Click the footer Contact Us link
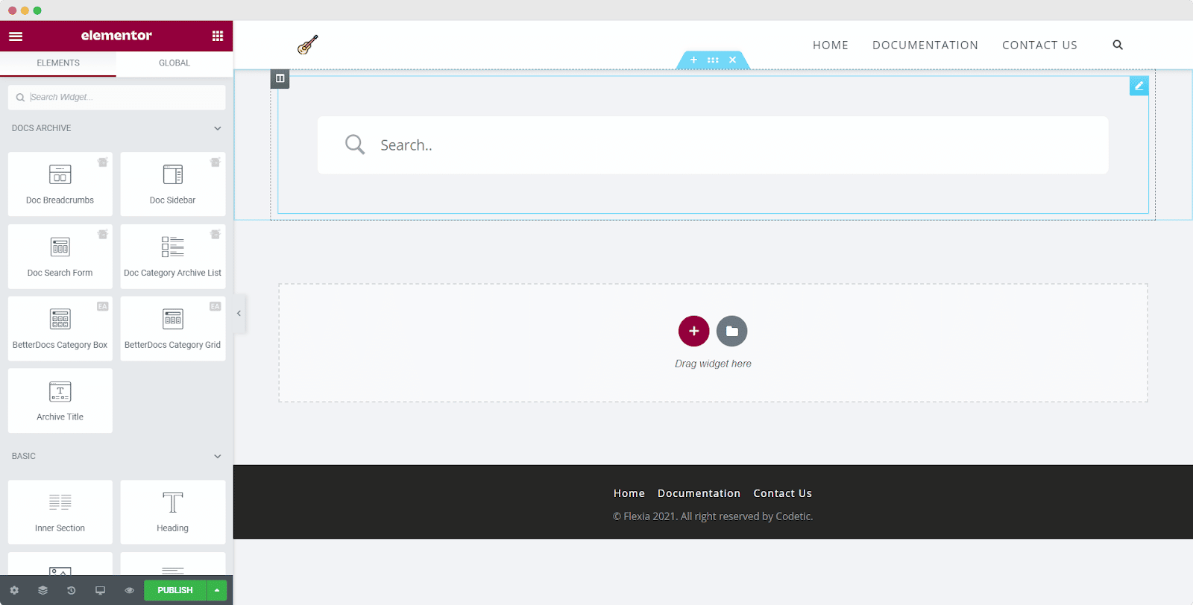The image size is (1193, 605). click(782, 493)
